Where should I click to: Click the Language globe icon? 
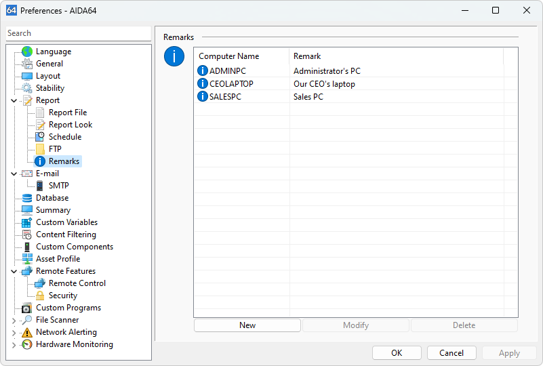pos(27,52)
